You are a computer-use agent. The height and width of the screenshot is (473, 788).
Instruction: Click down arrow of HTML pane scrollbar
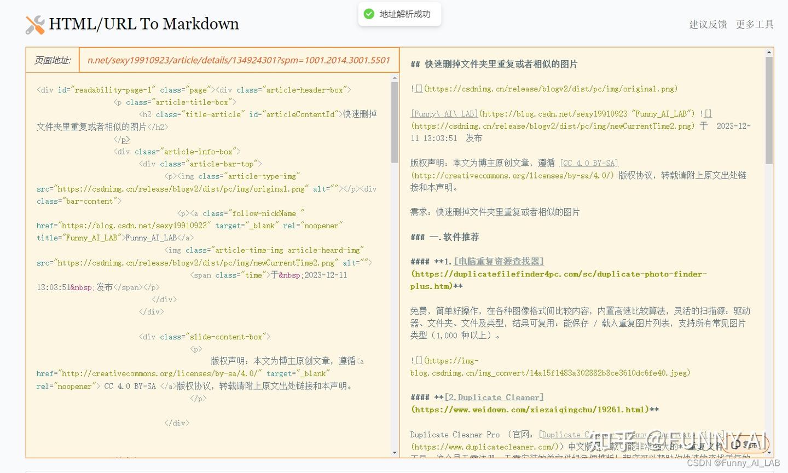point(395,453)
